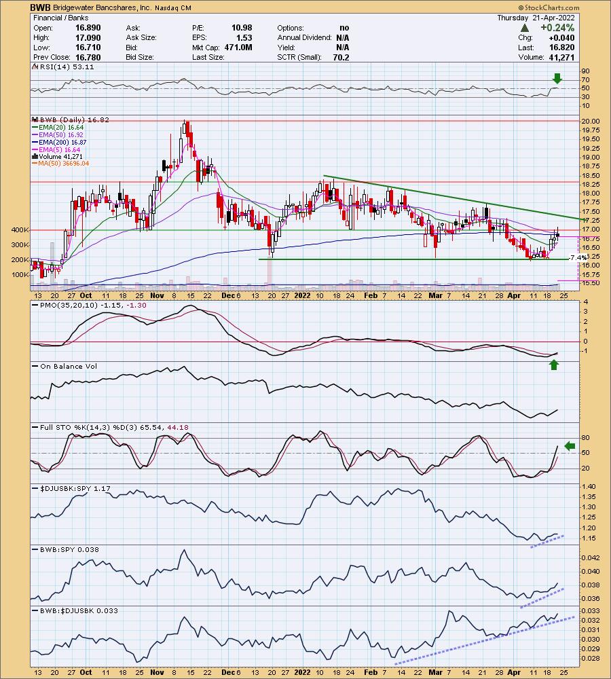611x679 pixels.
Task: Click the 2022 label on upper date axis
Action: coord(302,295)
